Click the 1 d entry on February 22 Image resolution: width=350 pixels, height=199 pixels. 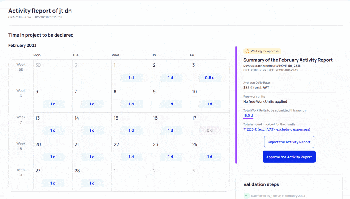pos(131,157)
